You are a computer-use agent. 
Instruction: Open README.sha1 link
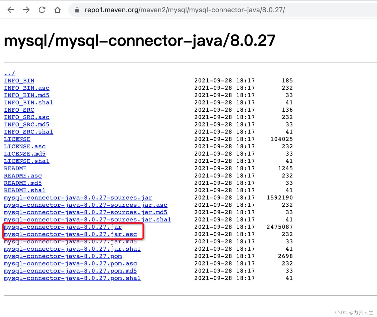25,190
